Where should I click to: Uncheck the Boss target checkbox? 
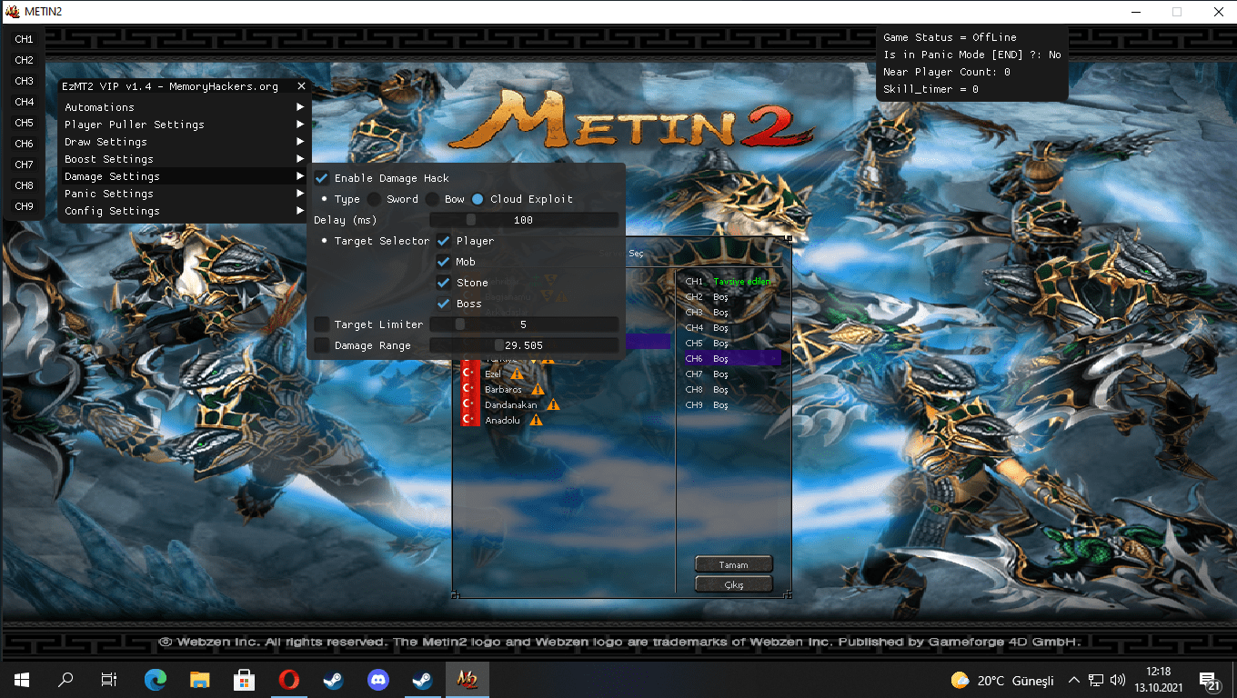click(444, 304)
